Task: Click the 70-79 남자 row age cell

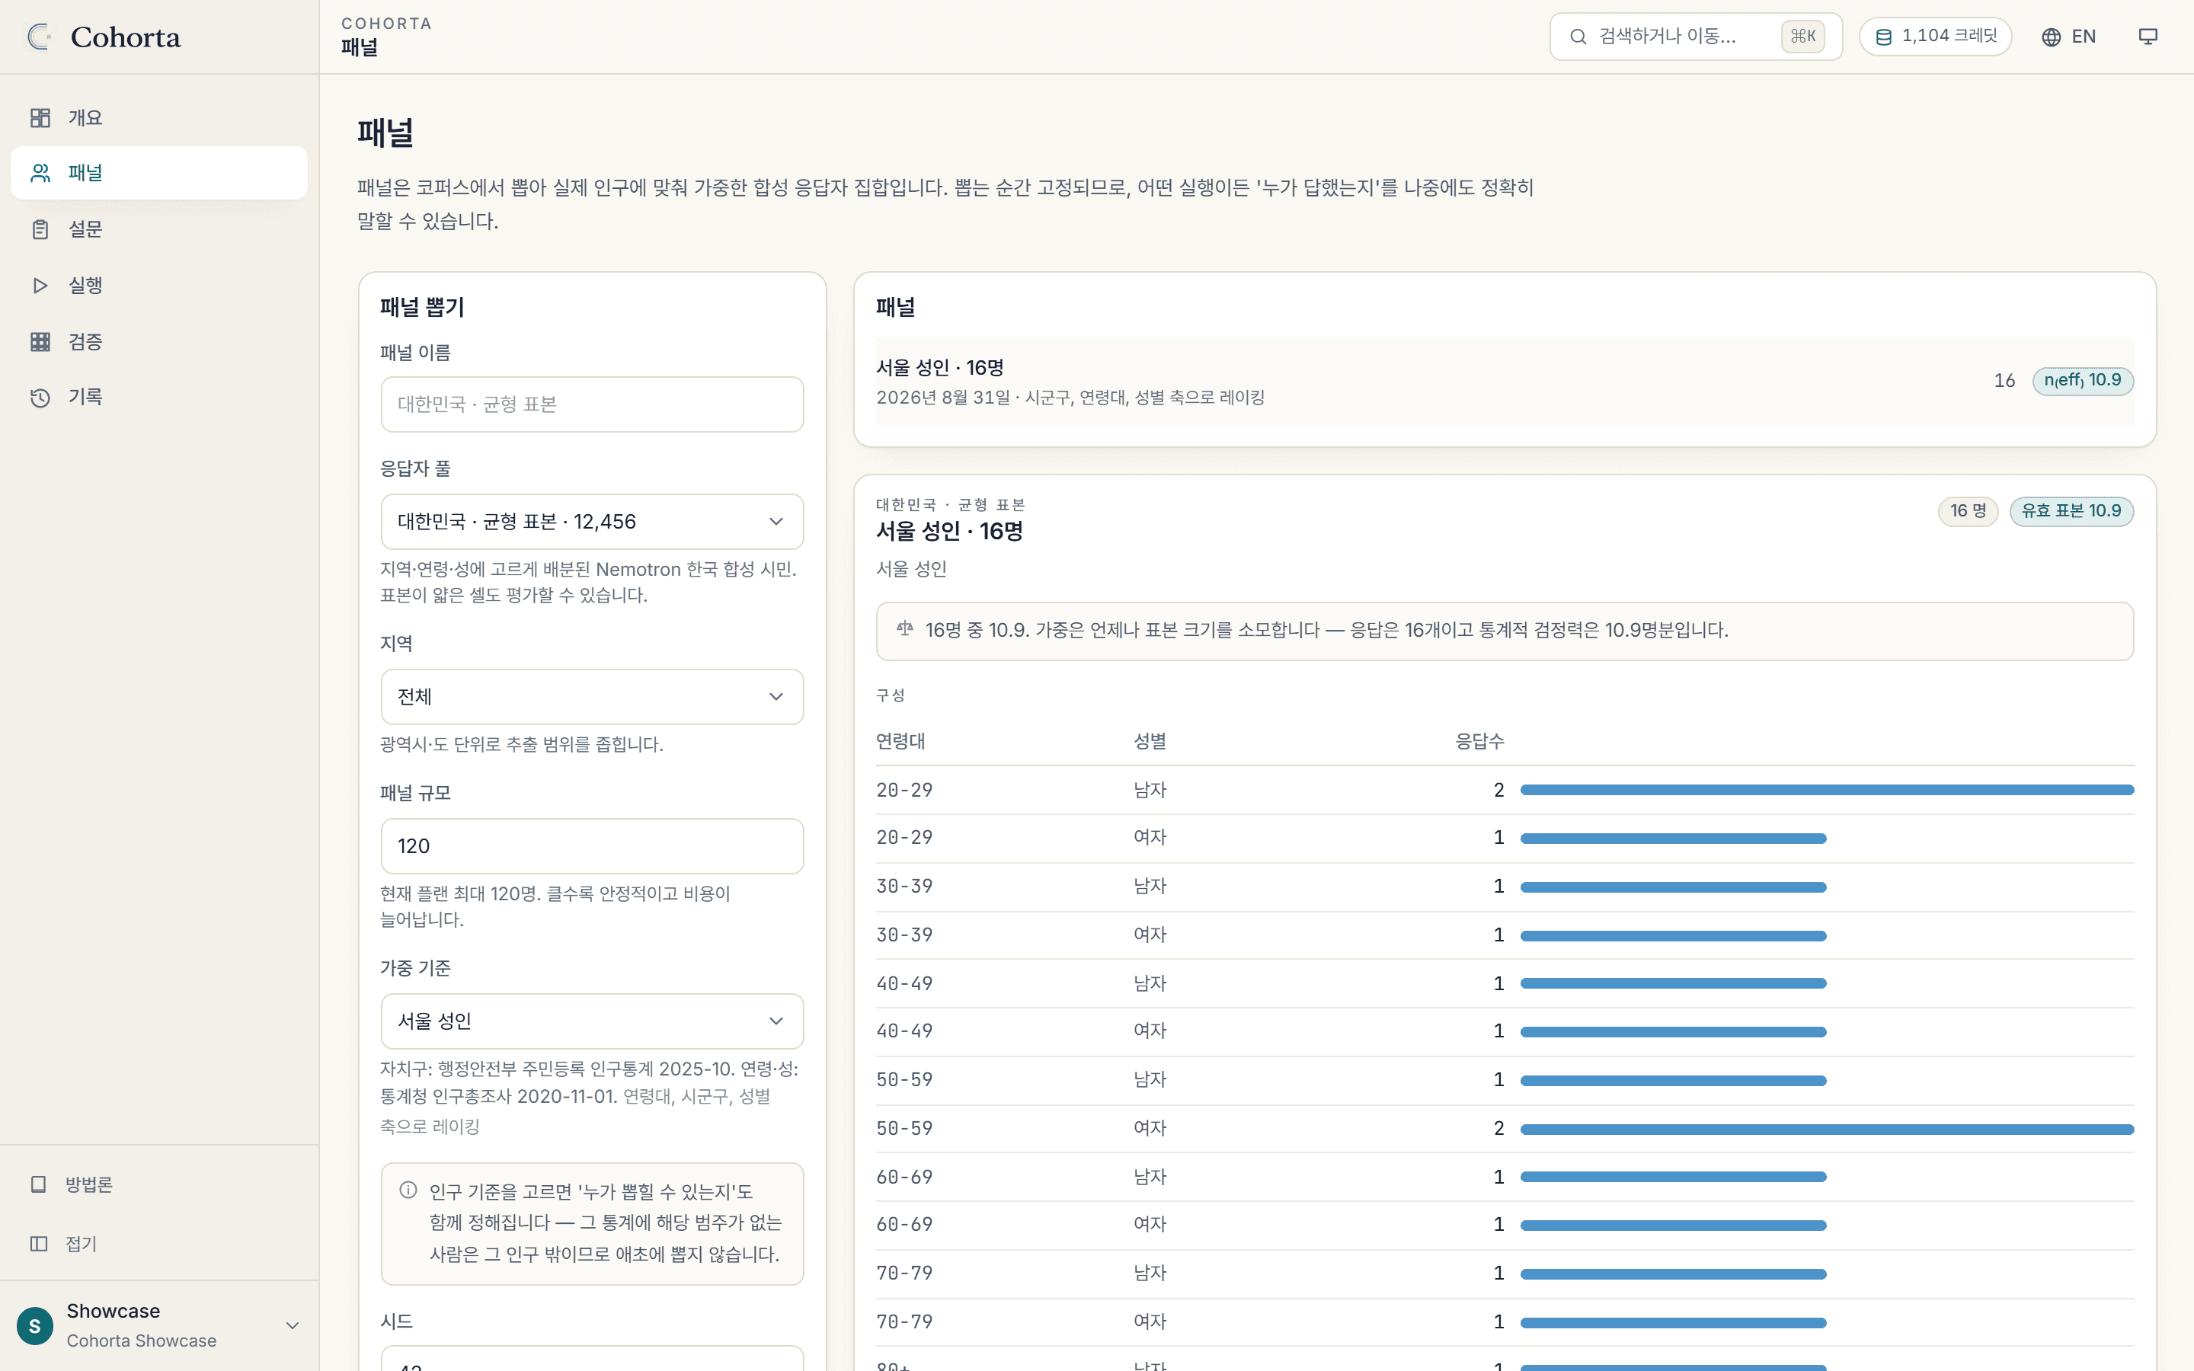Action: (904, 1273)
